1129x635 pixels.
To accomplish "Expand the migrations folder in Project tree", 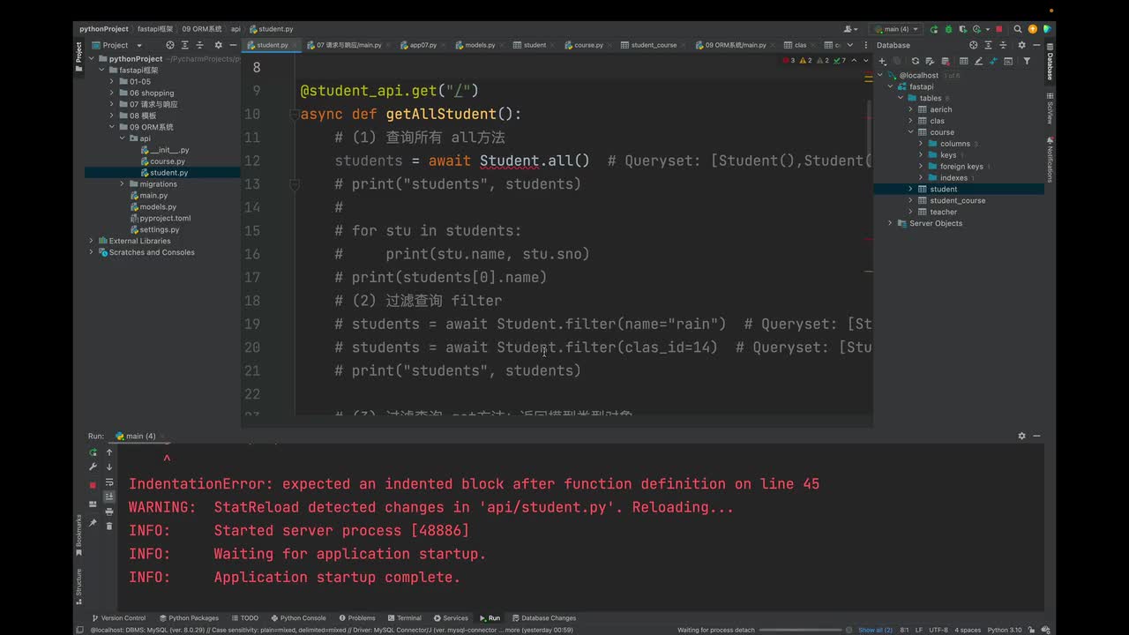I will [122, 184].
